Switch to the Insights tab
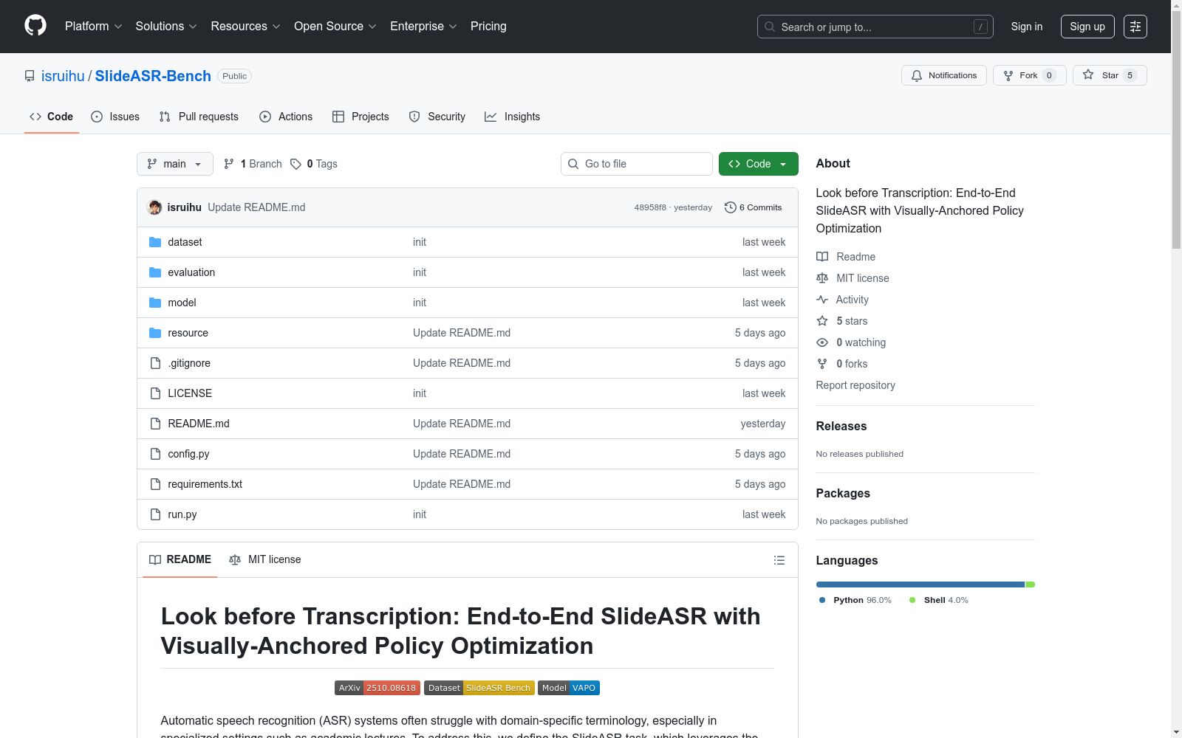Viewport: 1182px width, 738px height. click(x=512, y=117)
